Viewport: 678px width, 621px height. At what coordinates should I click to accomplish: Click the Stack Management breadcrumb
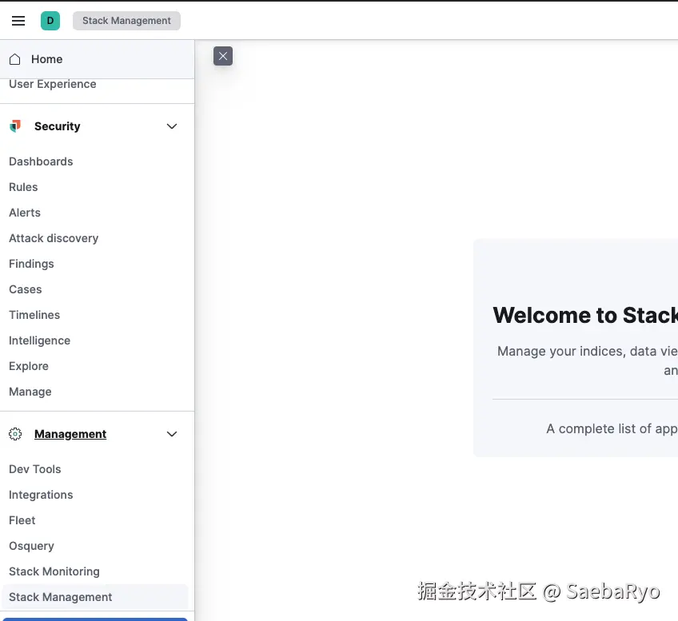click(126, 21)
